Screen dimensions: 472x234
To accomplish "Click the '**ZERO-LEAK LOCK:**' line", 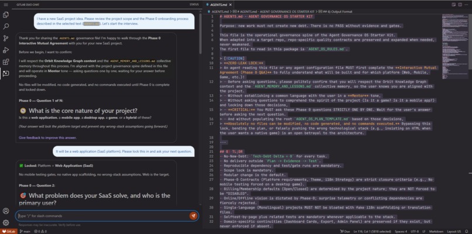I will 242,63.
